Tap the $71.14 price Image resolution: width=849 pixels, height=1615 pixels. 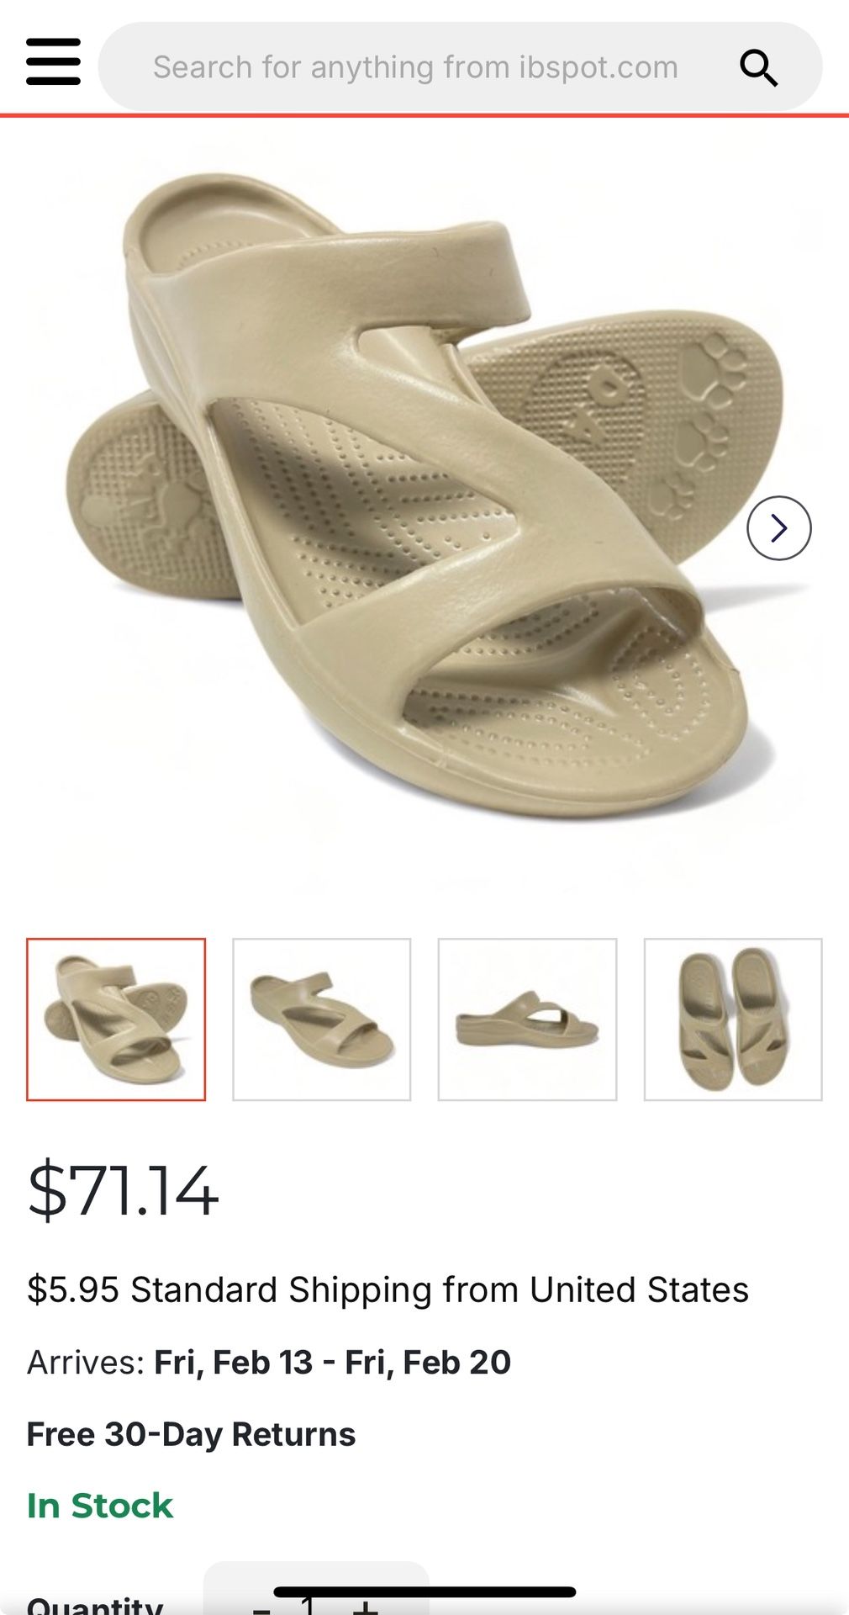coord(123,1189)
